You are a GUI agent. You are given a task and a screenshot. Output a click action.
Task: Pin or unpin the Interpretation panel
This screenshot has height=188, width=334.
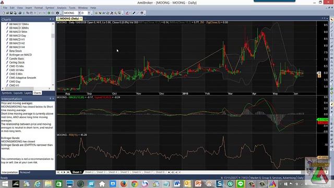coord(50,99)
